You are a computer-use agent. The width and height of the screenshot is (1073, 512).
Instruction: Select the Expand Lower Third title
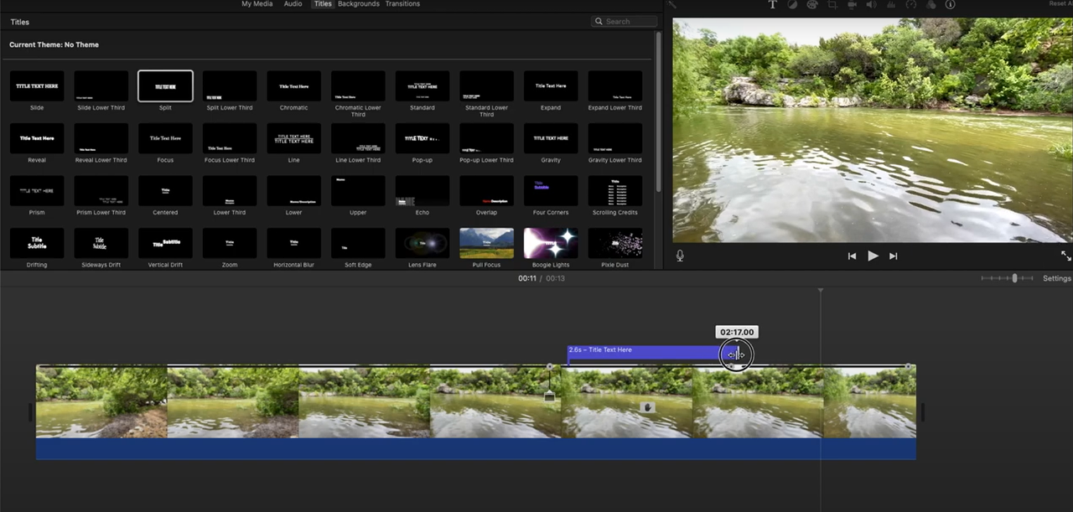[615, 86]
